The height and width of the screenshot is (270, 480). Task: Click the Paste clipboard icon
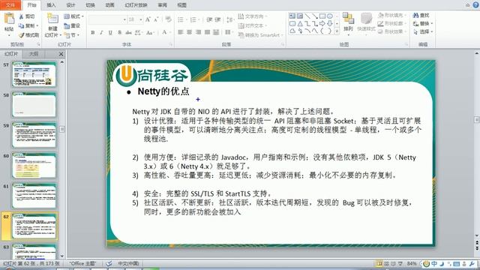(x=9, y=19)
